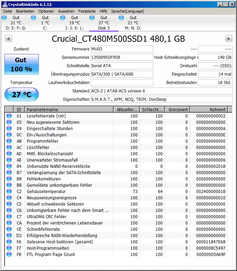
Task: Click status orb of Schreibfehlerrate row
Action: click(x=9, y=229)
